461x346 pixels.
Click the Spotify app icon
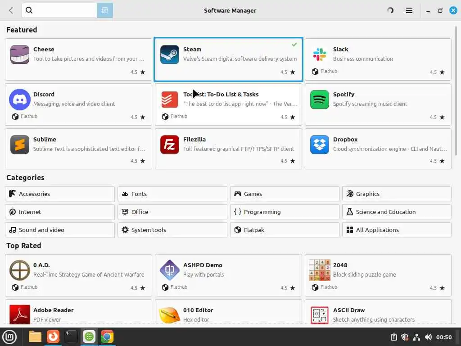click(319, 100)
